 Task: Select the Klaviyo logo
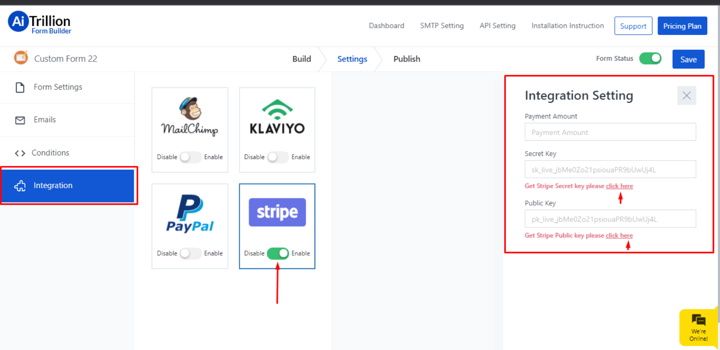point(277,117)
